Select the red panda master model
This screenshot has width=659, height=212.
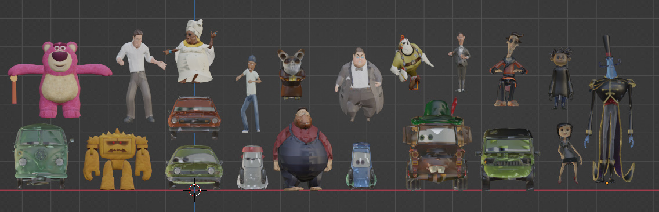click(x=291, y=74)
